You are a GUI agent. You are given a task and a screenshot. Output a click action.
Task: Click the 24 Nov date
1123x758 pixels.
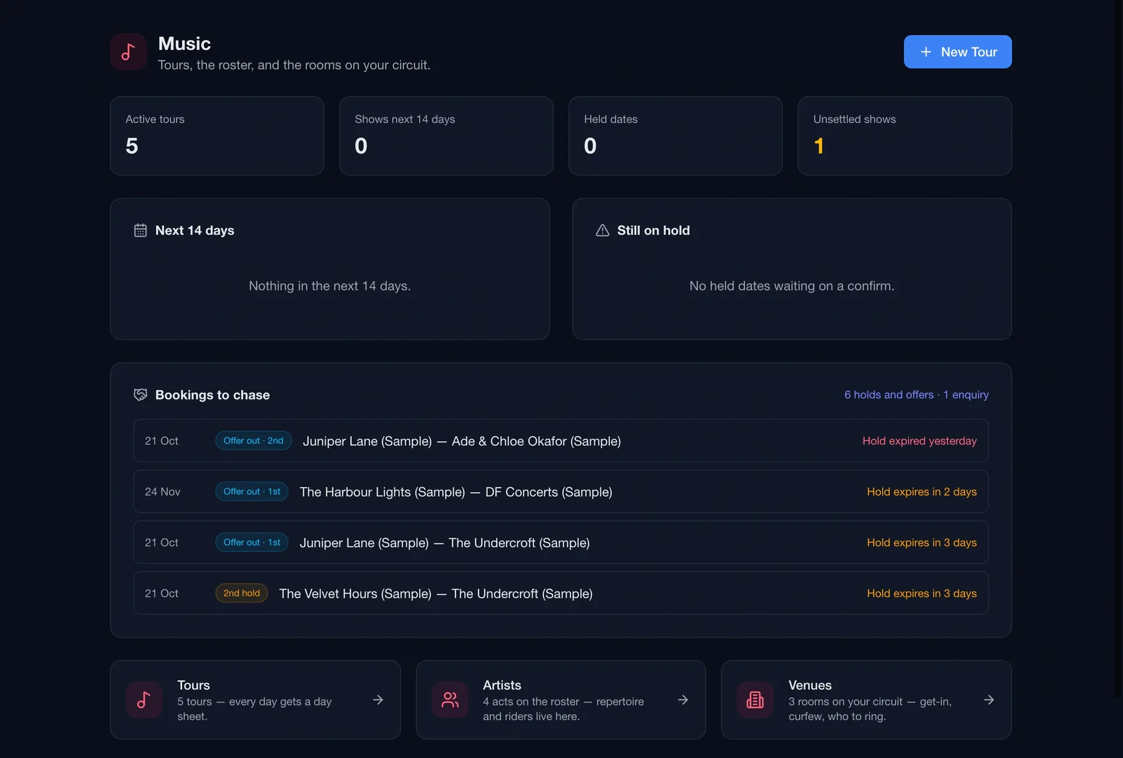[162, 491]
